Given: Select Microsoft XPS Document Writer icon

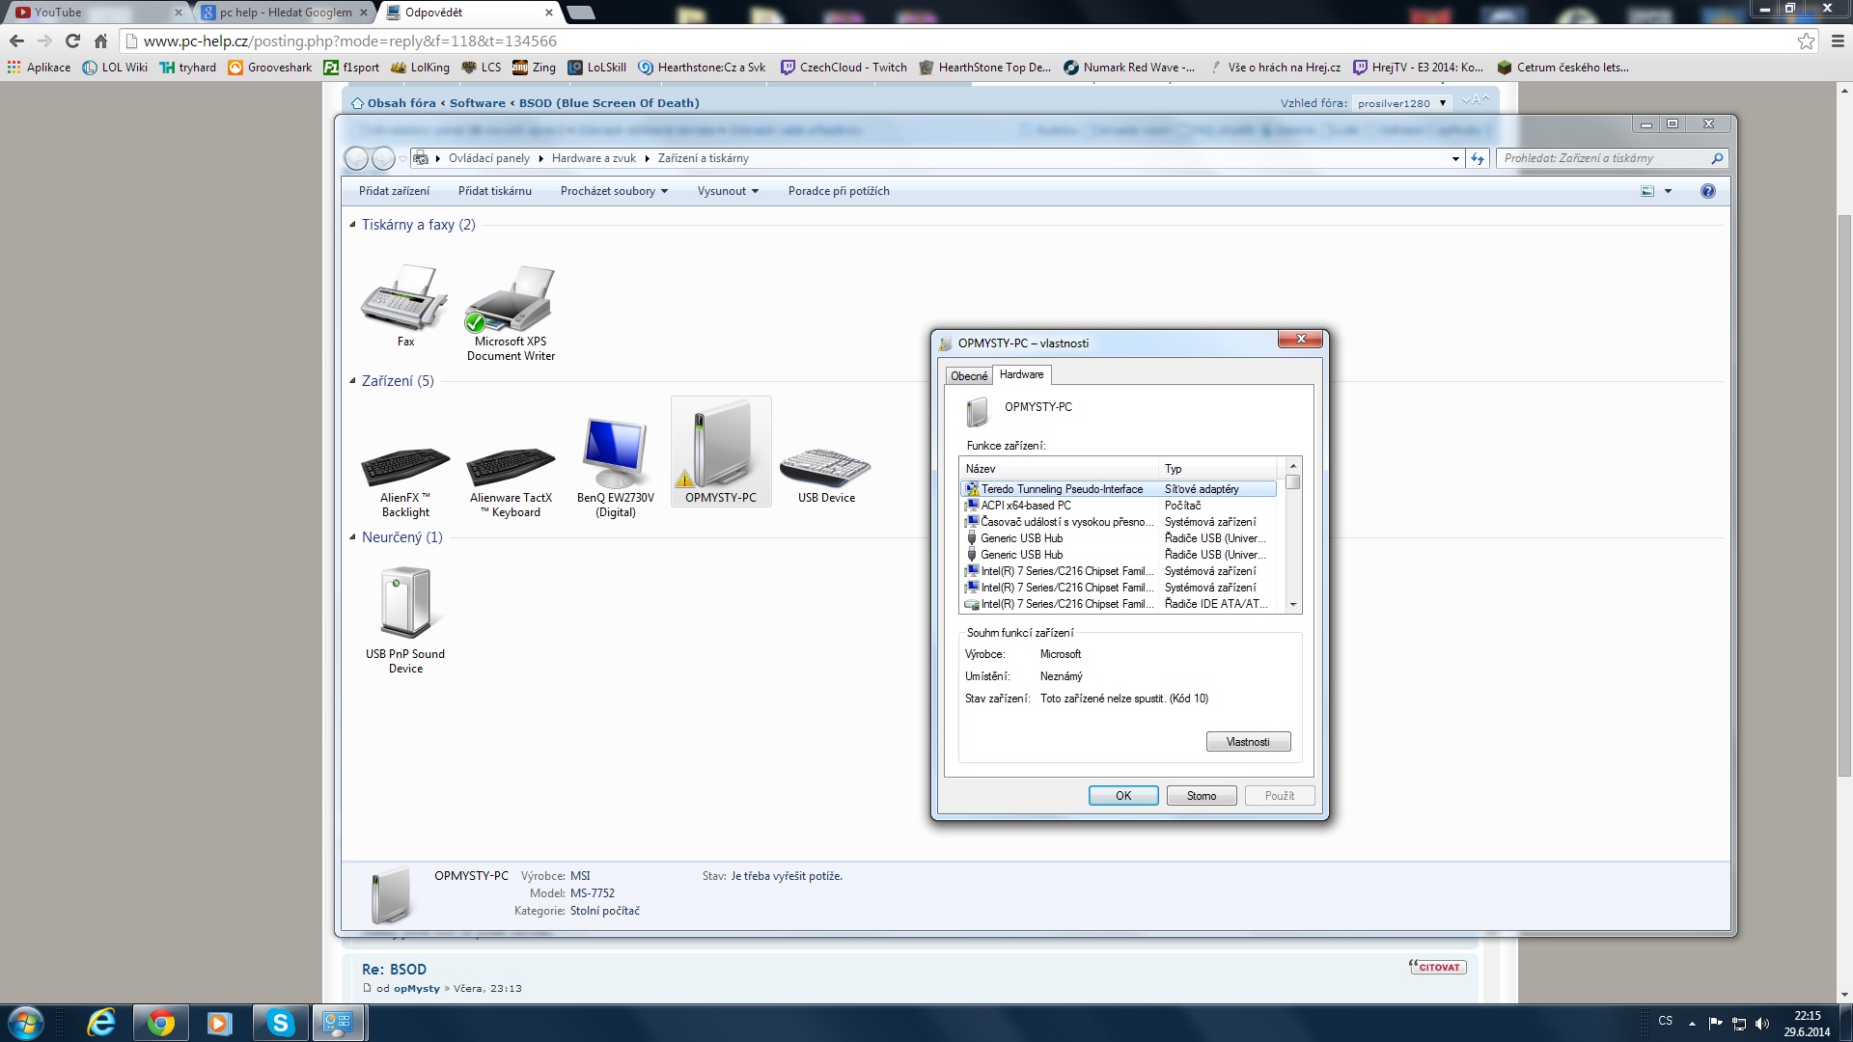Looking at the screenshot, I should click(511, 301).
